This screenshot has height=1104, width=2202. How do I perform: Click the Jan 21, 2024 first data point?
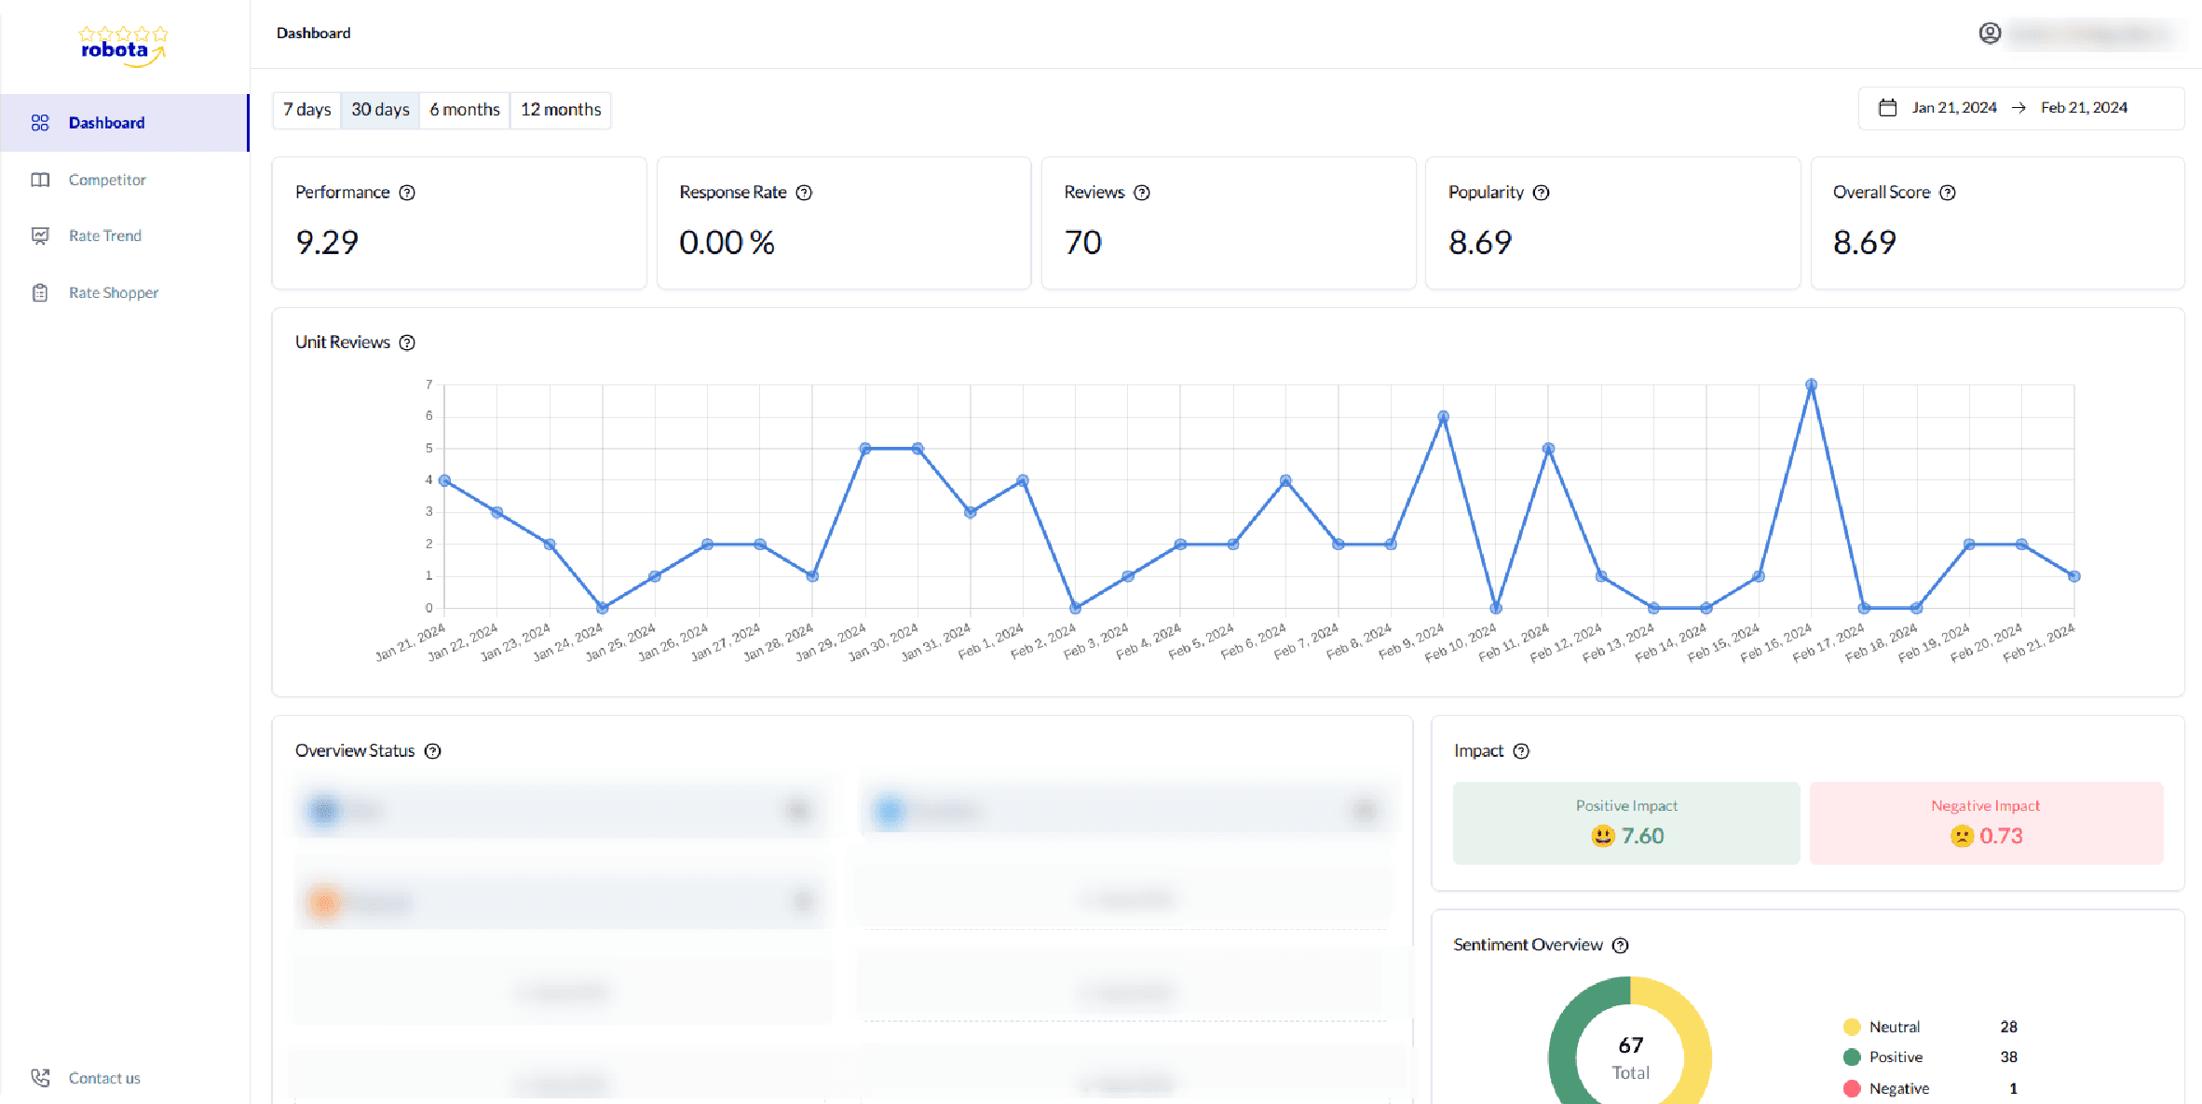coord(444,480)
